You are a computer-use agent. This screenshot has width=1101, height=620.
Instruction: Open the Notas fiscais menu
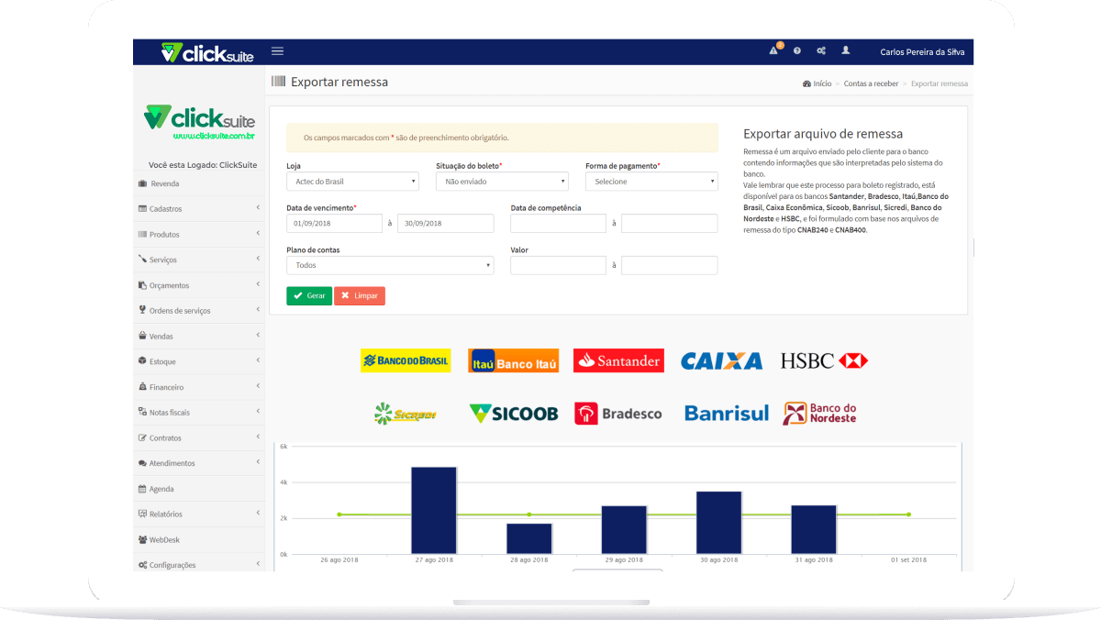click(x=199, y=413)
